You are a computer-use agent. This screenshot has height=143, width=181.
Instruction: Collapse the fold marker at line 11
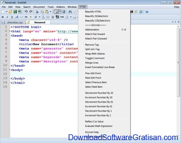[9, 69]
